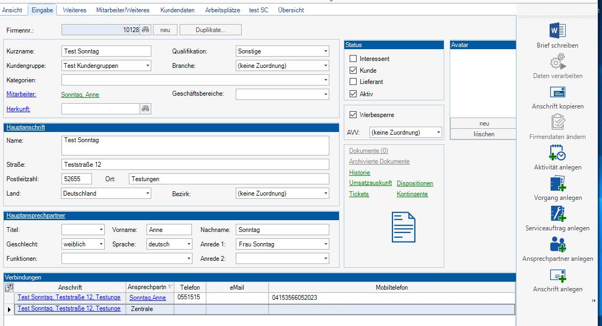The height and width of the screenshot is (326, 602).
Task: Check the Lieferant status checkbox
Action: (x=353, y=82)
